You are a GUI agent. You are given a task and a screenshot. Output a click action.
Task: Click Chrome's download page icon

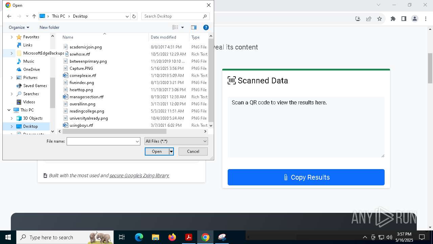click(358, 19)
